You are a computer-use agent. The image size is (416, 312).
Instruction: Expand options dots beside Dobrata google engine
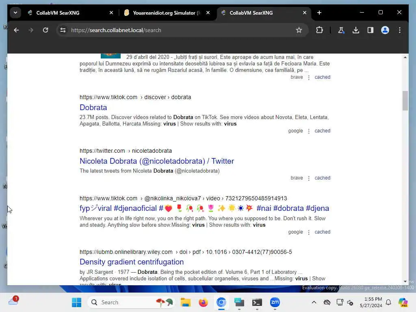pyautogui.click(x=309, y=131)
